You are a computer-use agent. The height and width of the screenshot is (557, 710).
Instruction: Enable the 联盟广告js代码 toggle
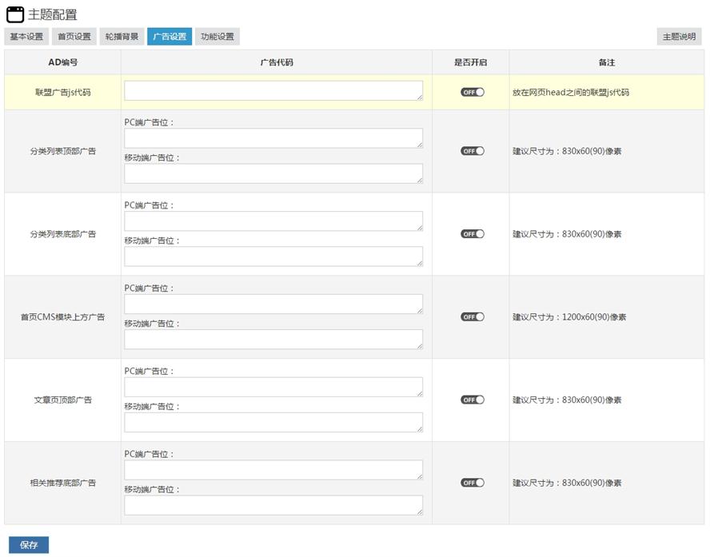click(x=472, y=93)
